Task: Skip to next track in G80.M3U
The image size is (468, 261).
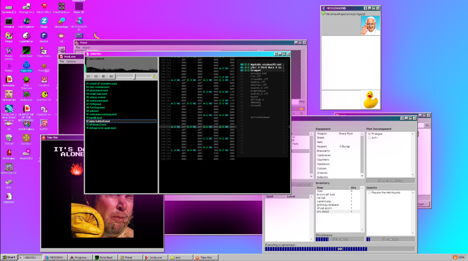Action: (x=111, y=76)
